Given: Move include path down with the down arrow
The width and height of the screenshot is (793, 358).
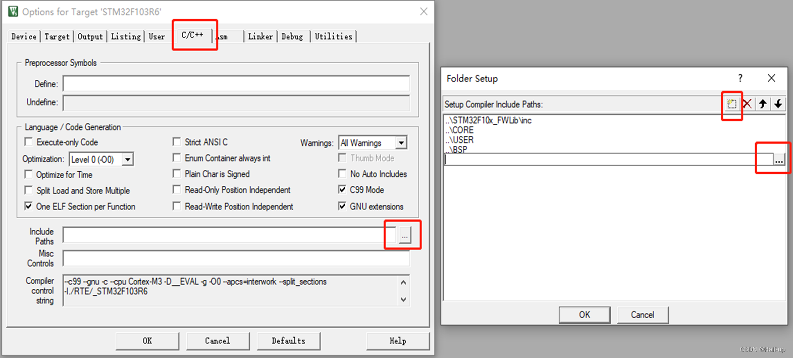Looking at the screenshot, I should [x=778, y=104].
